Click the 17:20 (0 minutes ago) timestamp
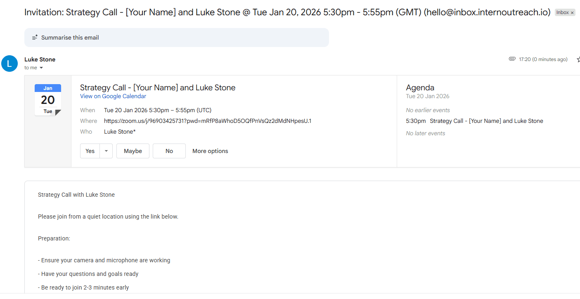Viewport: 580px width, 299px height. click(543, 59)
